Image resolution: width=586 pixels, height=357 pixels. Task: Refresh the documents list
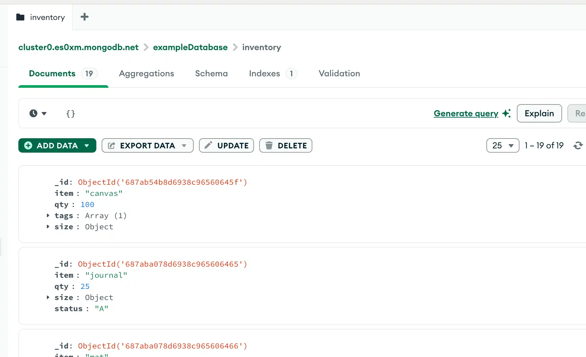[578, 145]
